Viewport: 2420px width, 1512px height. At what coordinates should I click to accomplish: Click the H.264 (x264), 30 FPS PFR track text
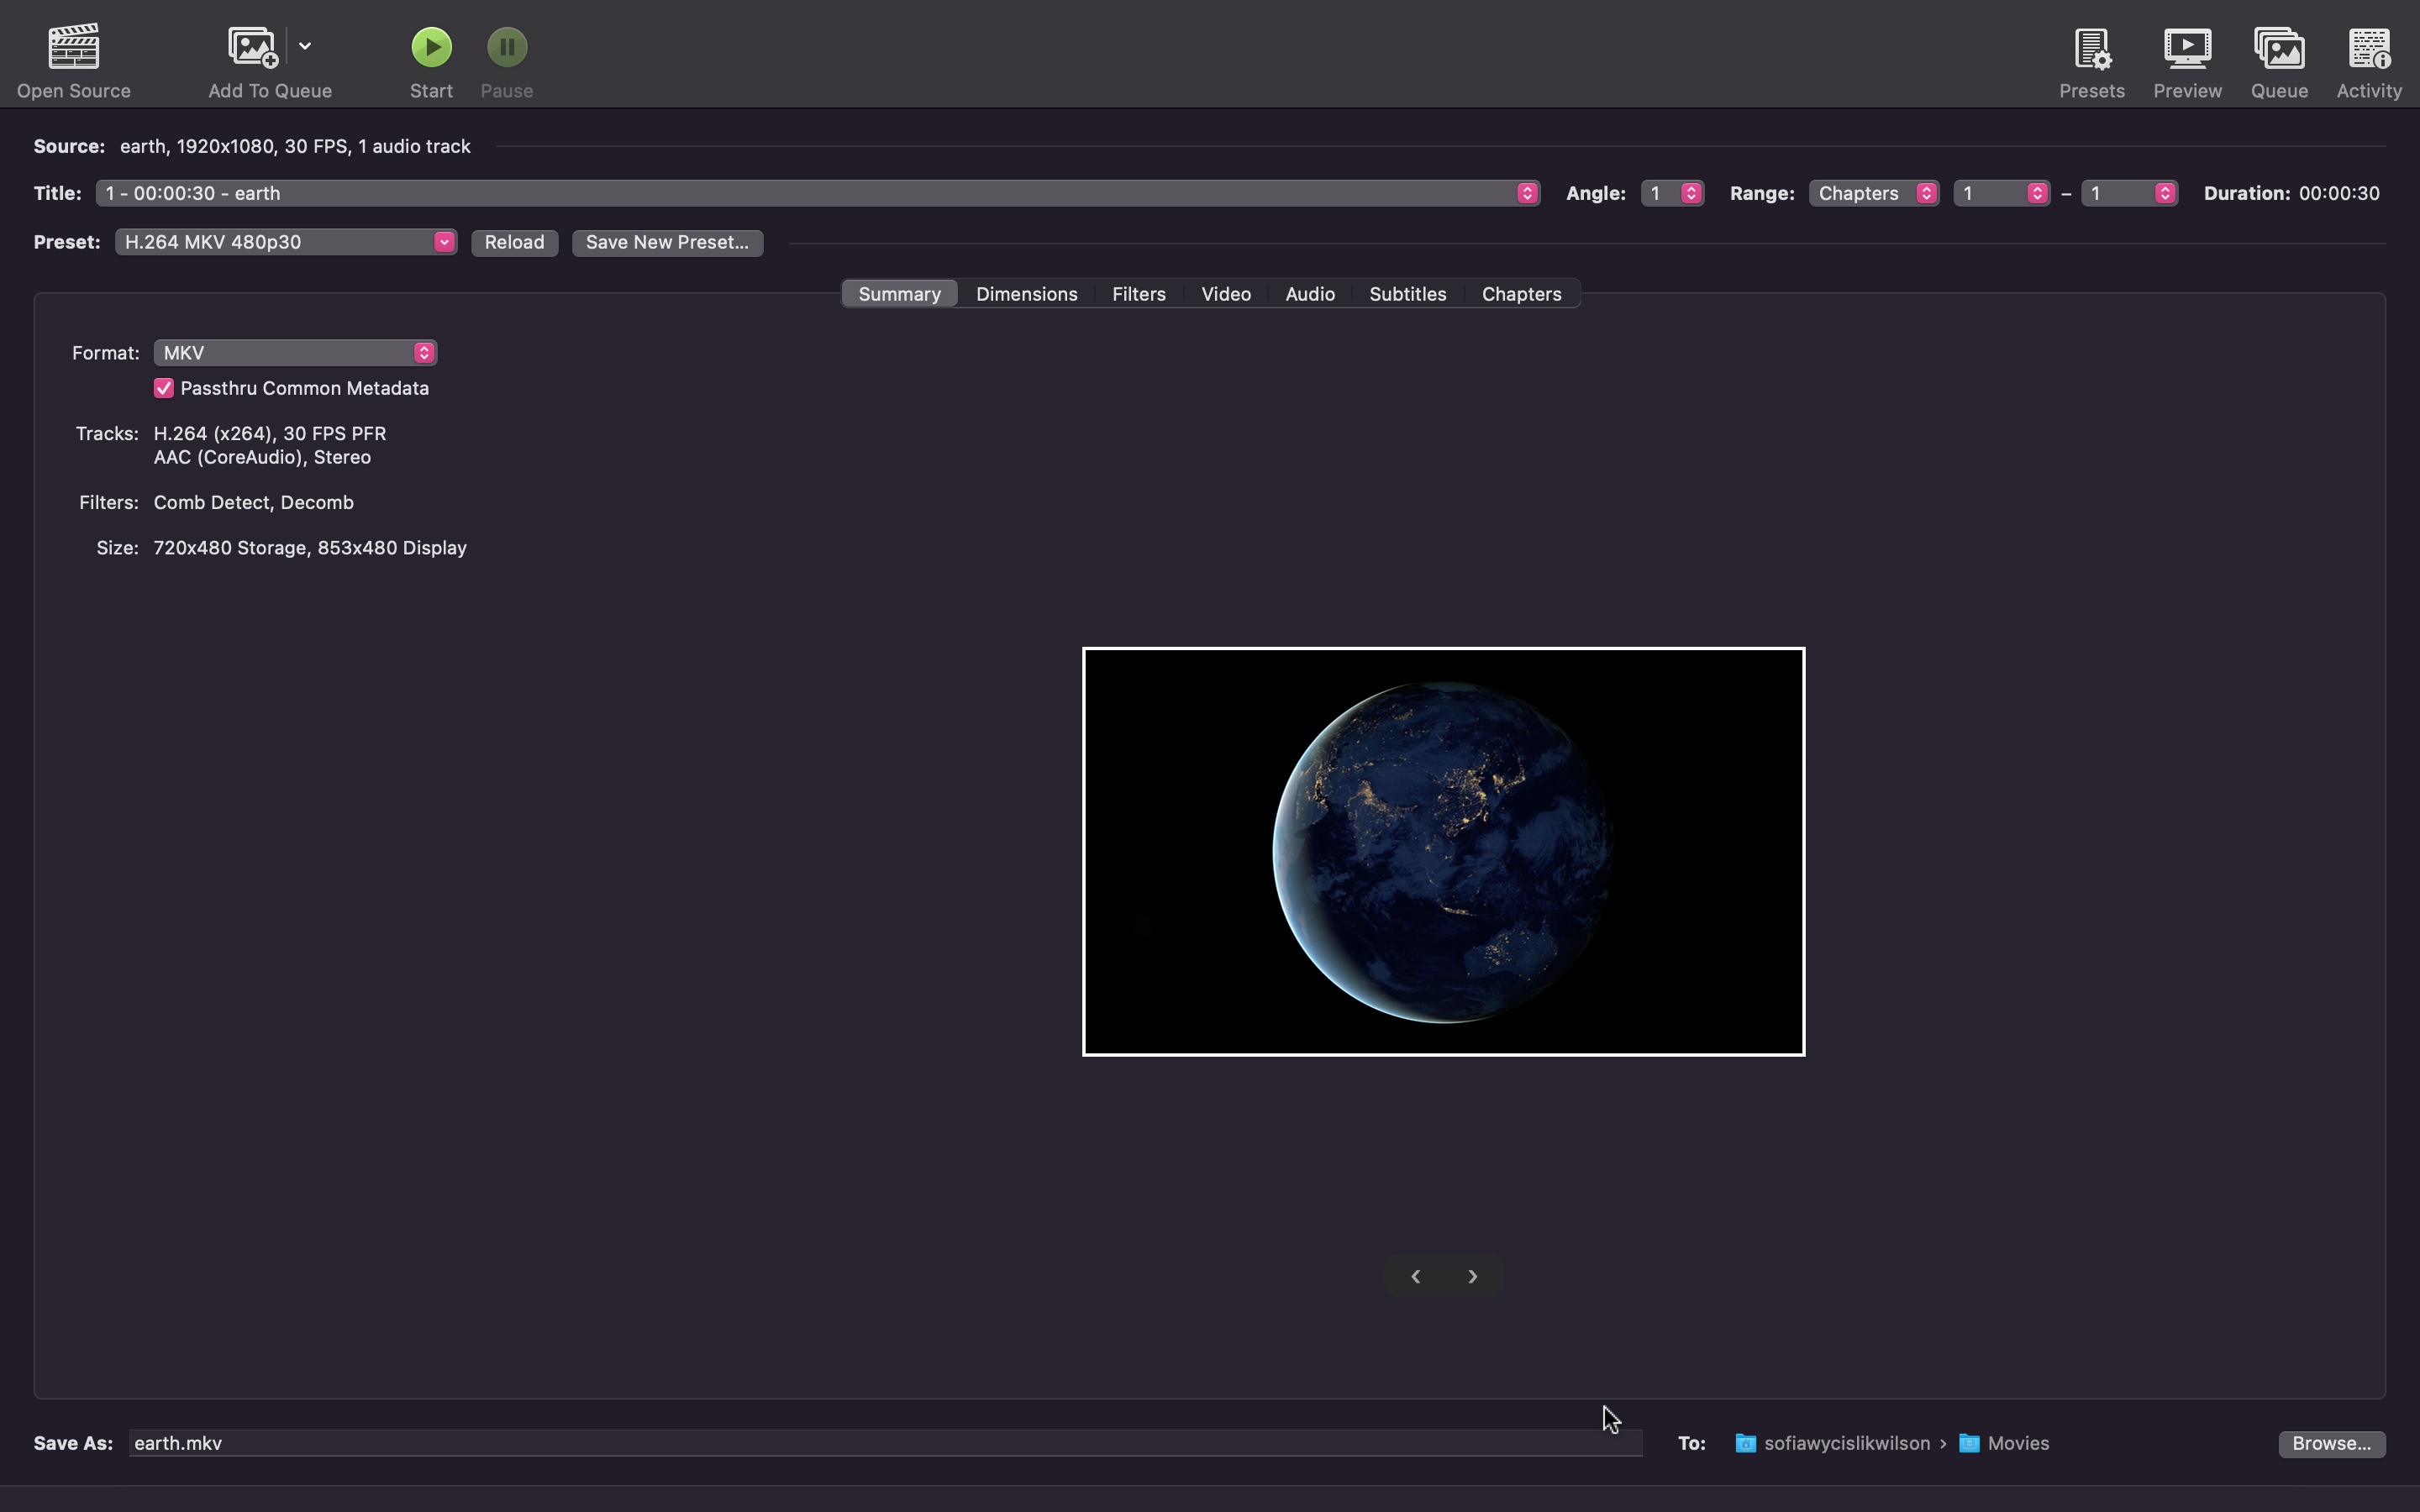click(270, 433)
